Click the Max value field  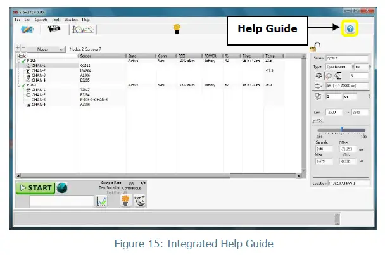point(324,161)
